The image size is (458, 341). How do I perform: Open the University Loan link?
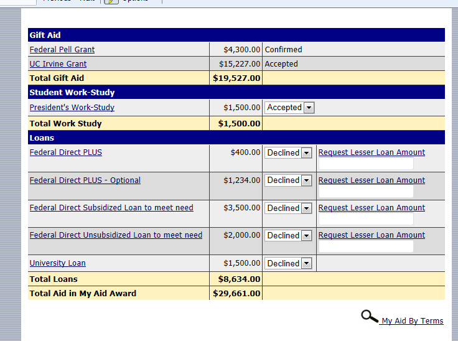click(57, 263)
